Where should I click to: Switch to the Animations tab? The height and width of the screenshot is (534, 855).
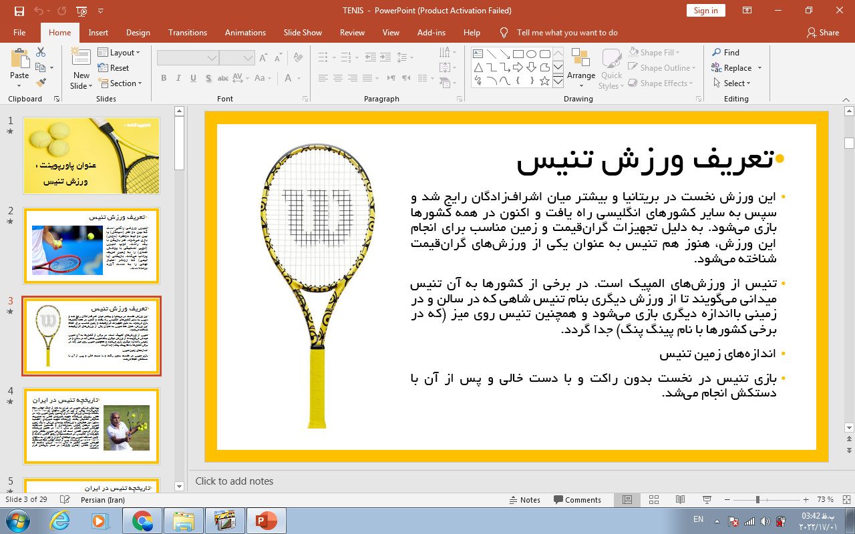(x=245, y=33)
